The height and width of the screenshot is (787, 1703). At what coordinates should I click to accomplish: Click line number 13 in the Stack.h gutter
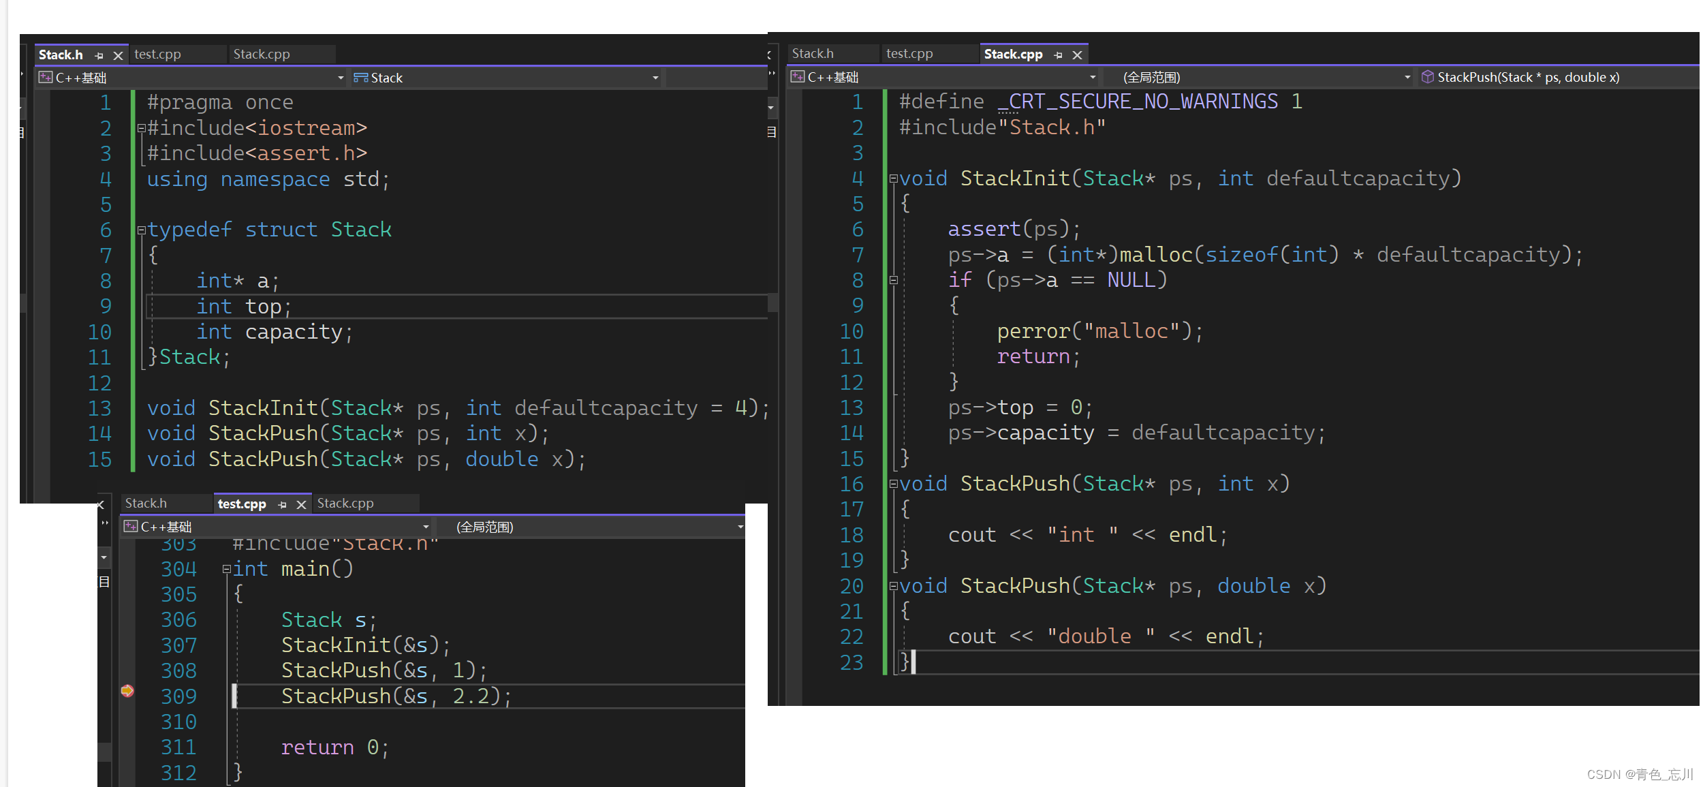coord(99,409)
